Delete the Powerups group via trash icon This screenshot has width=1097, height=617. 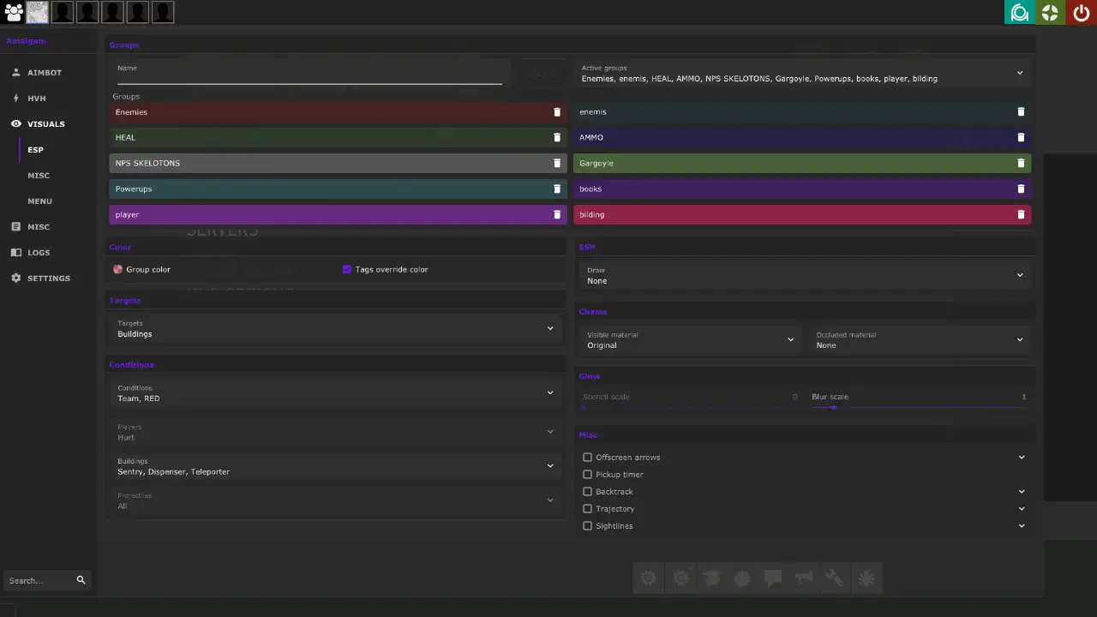point(557,189)
